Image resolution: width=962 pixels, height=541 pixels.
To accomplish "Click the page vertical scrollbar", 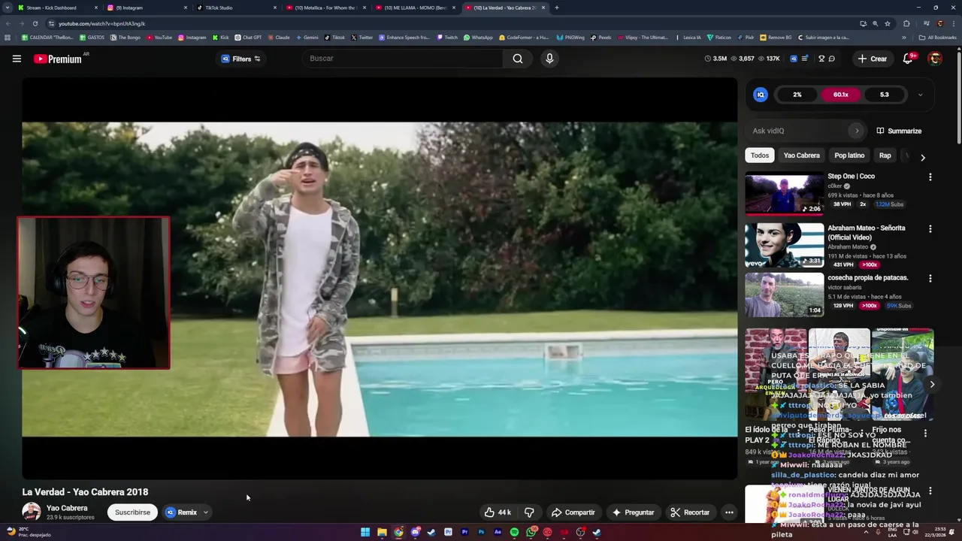I will point(958,98).
